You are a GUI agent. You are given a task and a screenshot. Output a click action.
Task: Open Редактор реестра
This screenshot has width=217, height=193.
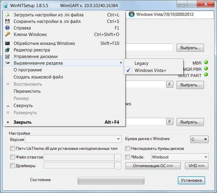click(64, 50)
